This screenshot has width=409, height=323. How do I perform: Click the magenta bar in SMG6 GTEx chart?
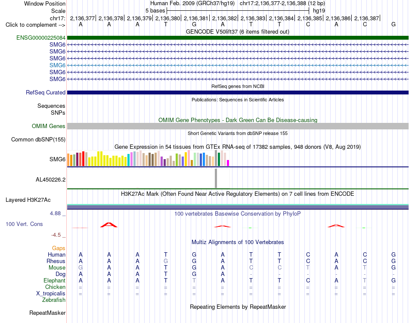click(228, 163)
